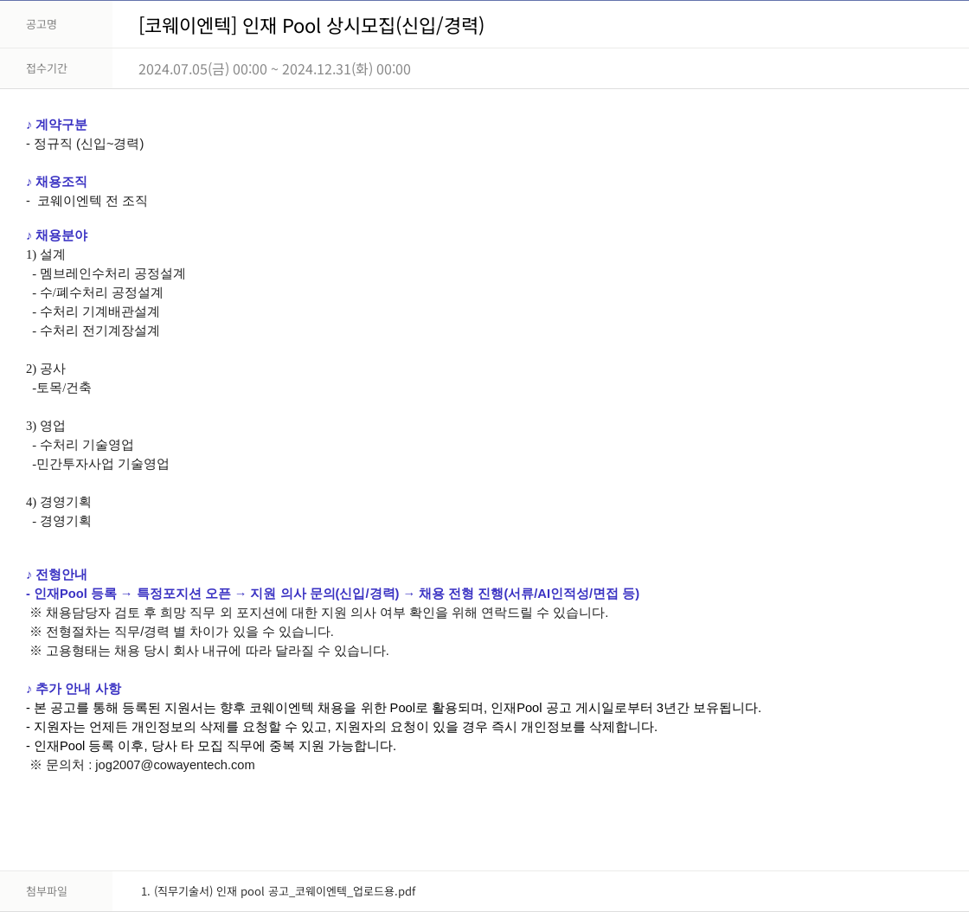Click the 정규직 (신입~경력) line
This screenshot has height=912, width=969.
coord(85,144)
